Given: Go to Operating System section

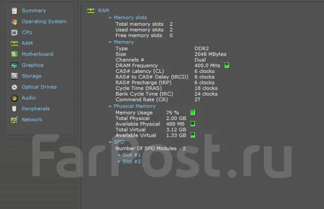Looking at the screenshot, I should (44, 21).
